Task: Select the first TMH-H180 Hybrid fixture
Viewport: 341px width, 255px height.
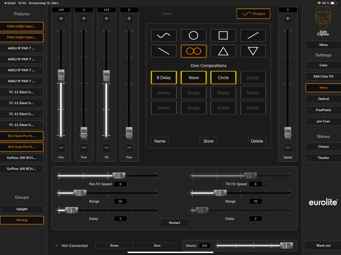Action: (x=22, y=26)
